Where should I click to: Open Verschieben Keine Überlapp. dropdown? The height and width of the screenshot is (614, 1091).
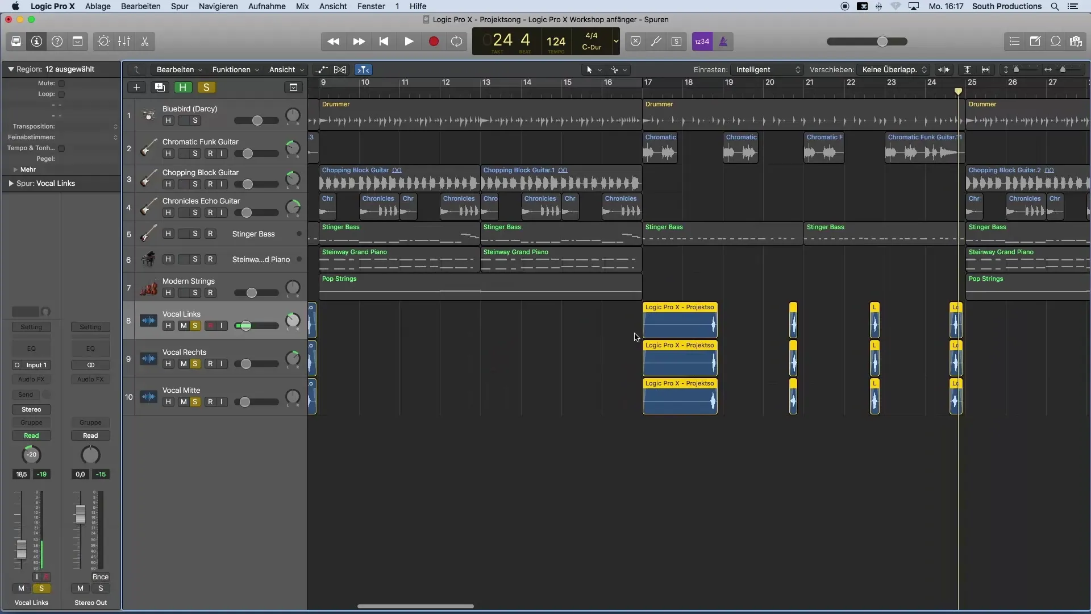[894, 70]
